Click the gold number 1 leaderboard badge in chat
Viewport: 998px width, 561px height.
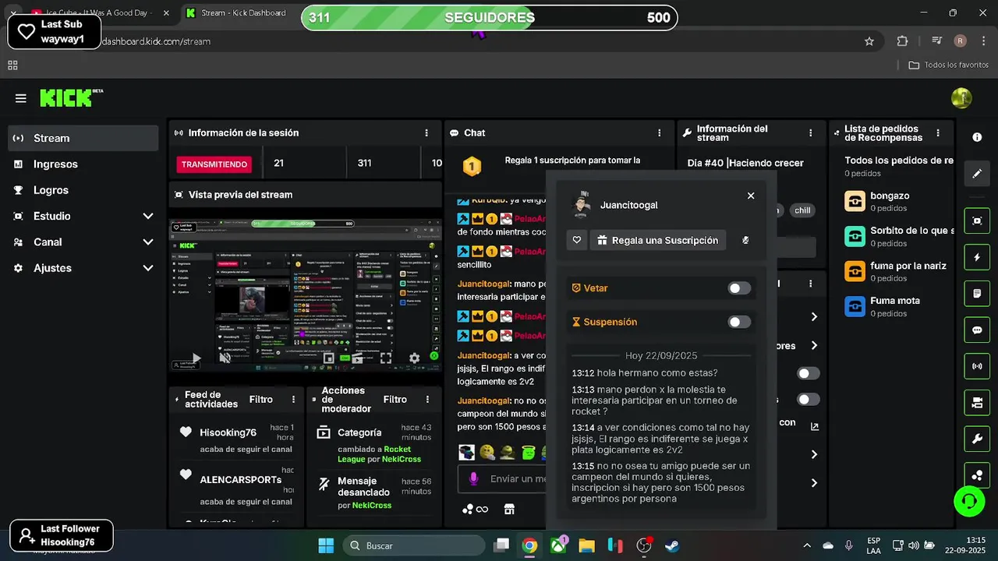[x=472, y=166]
